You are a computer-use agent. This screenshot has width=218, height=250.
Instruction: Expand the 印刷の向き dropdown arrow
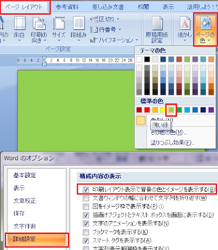[x=45, y=41]
